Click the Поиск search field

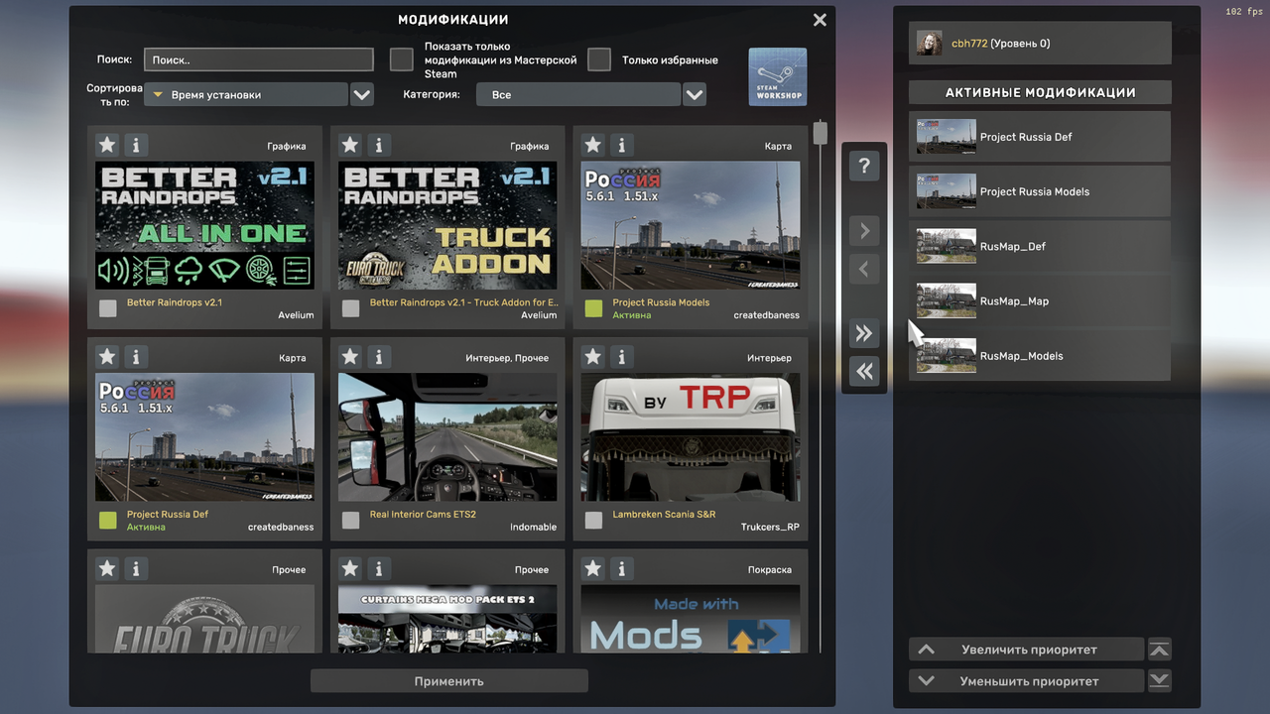(x=259, y=59)
